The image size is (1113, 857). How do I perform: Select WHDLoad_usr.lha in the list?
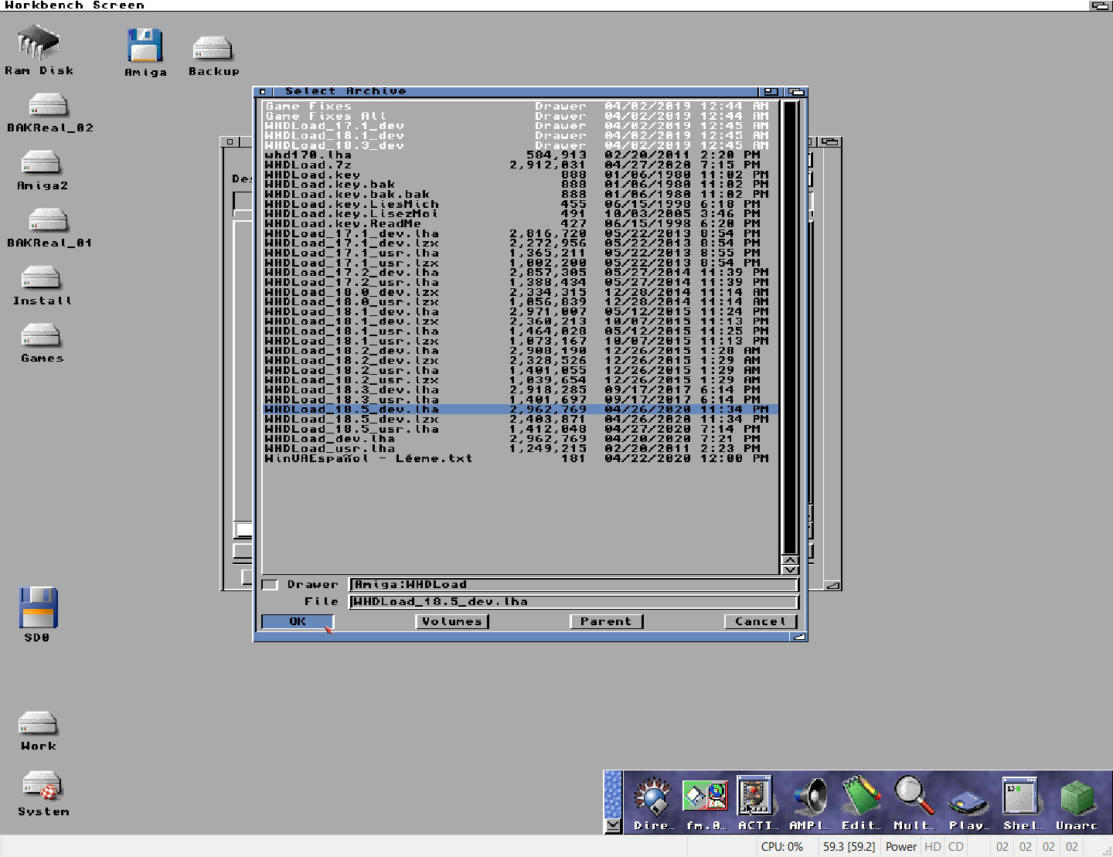coord(519,449)
